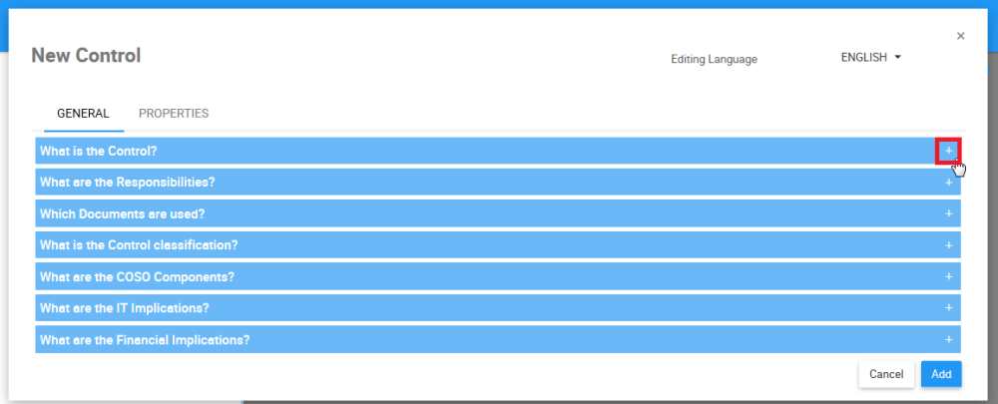Image resolution: width=998 pixels, height=404 pixels.
Task: Click the Cancel button
Action: (x=886, y=374)
